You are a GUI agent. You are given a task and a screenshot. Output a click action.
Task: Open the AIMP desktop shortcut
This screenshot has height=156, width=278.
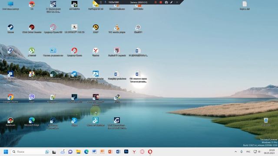96,29
